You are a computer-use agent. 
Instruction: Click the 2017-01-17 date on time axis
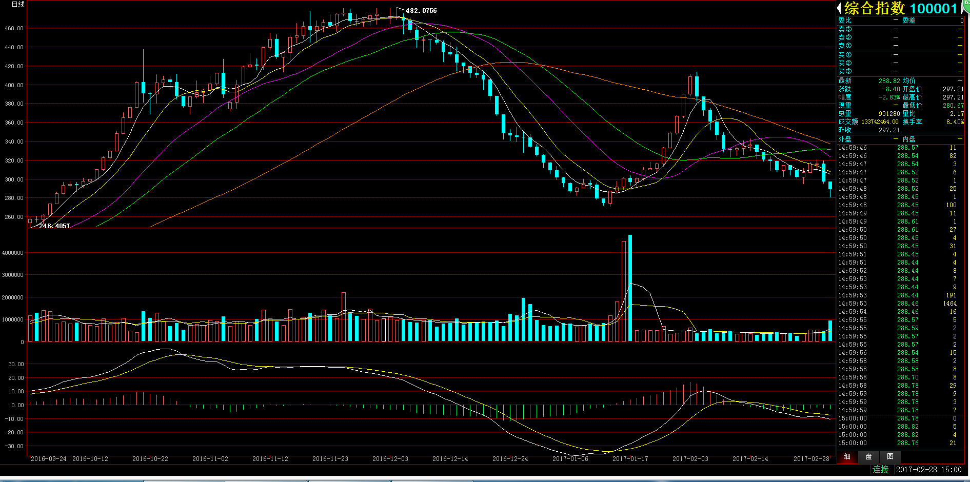(x=630, y=459)
